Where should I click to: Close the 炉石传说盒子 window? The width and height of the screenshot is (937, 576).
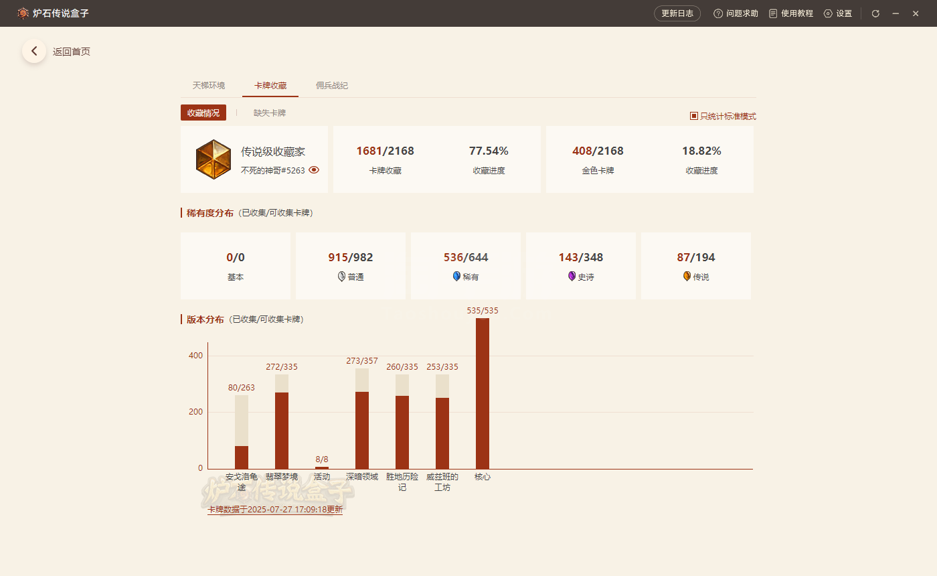[x=917, y=13]
